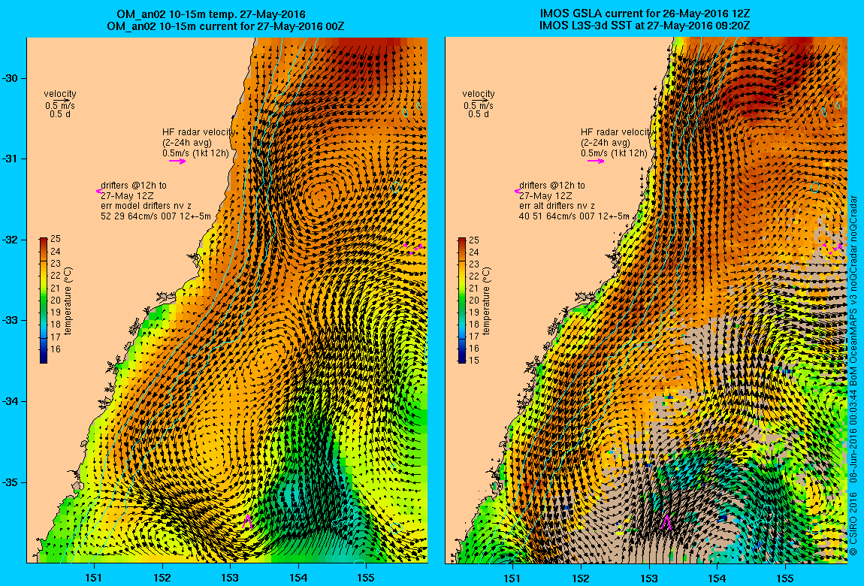Click '0.5 d' under velocity in the left map

pos(60,114)
